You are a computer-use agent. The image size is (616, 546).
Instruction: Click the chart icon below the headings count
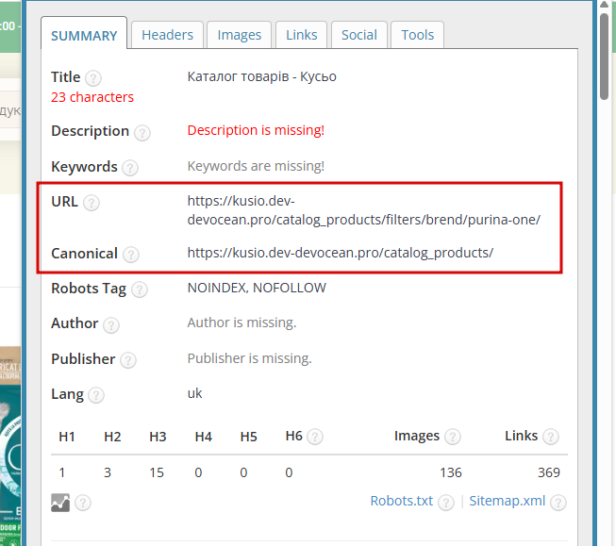[60, 502]
